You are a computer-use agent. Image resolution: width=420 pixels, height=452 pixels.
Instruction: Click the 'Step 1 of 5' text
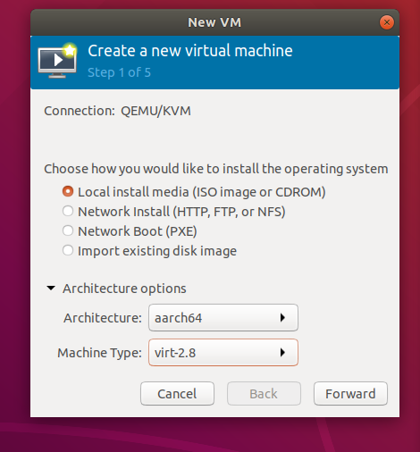[119, 72]
